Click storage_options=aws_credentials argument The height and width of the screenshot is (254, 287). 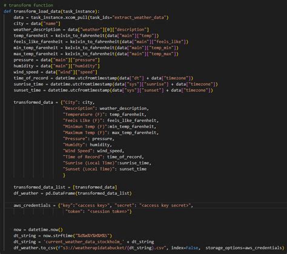(x=243, y=248)
